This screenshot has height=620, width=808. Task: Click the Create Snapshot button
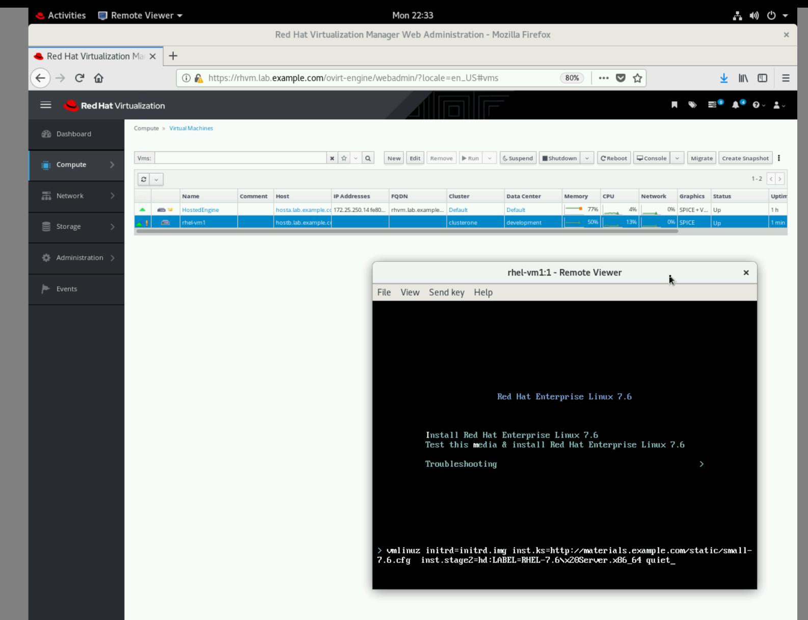(x=745, y=158)
